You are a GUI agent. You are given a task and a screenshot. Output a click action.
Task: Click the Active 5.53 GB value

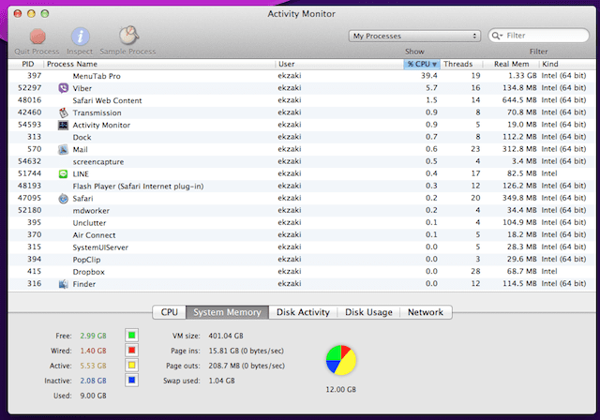coord(93,366)
